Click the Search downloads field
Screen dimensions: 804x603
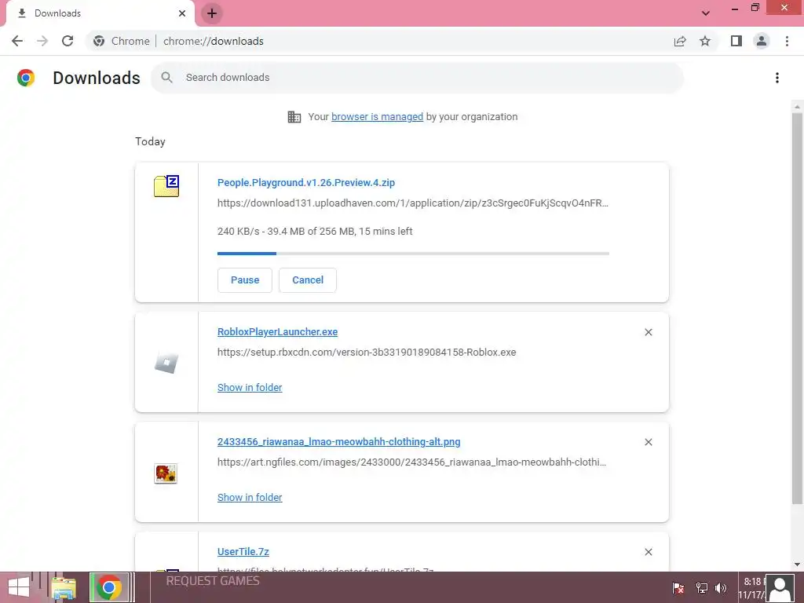pyautogui.click(x=418, y=78)
